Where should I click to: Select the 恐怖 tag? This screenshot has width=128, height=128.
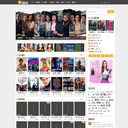tap(93, 103)
